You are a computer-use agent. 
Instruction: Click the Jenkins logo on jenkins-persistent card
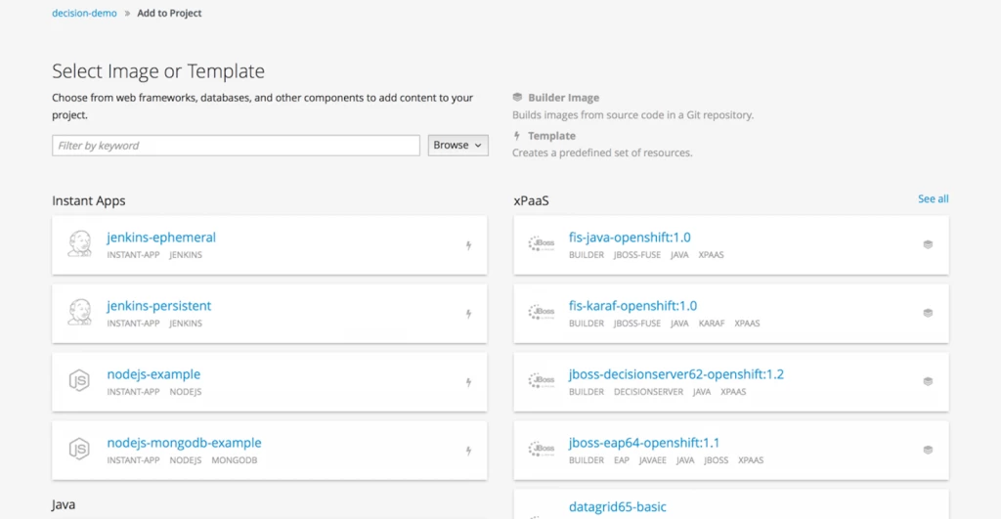80,312
